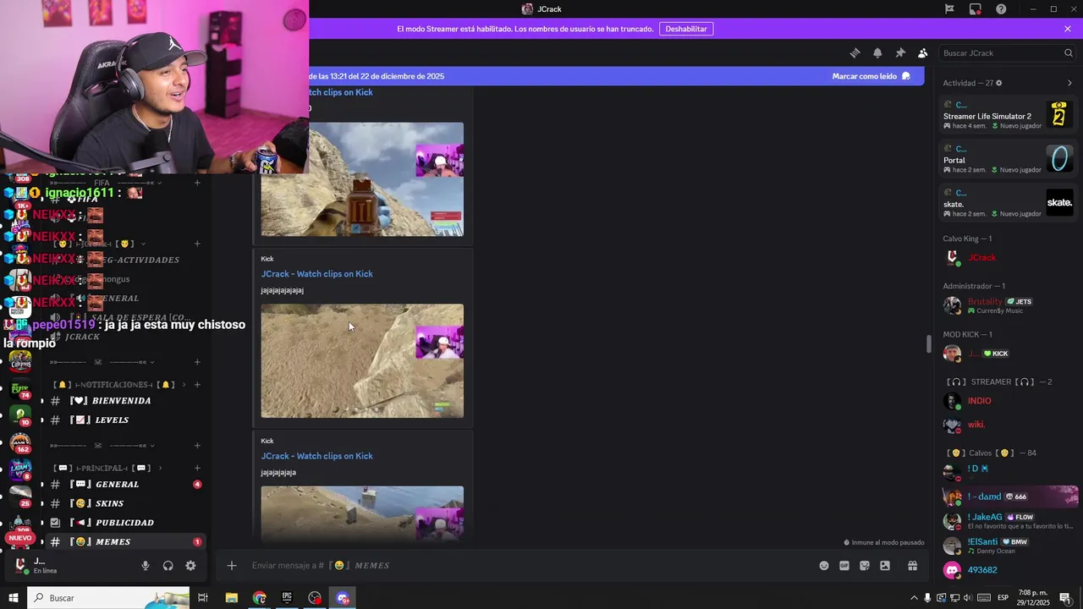This screenshot has width=1083, height=609.
Task: Open bottom partially visible clip thumbnail
Action: tap(362, 513)
